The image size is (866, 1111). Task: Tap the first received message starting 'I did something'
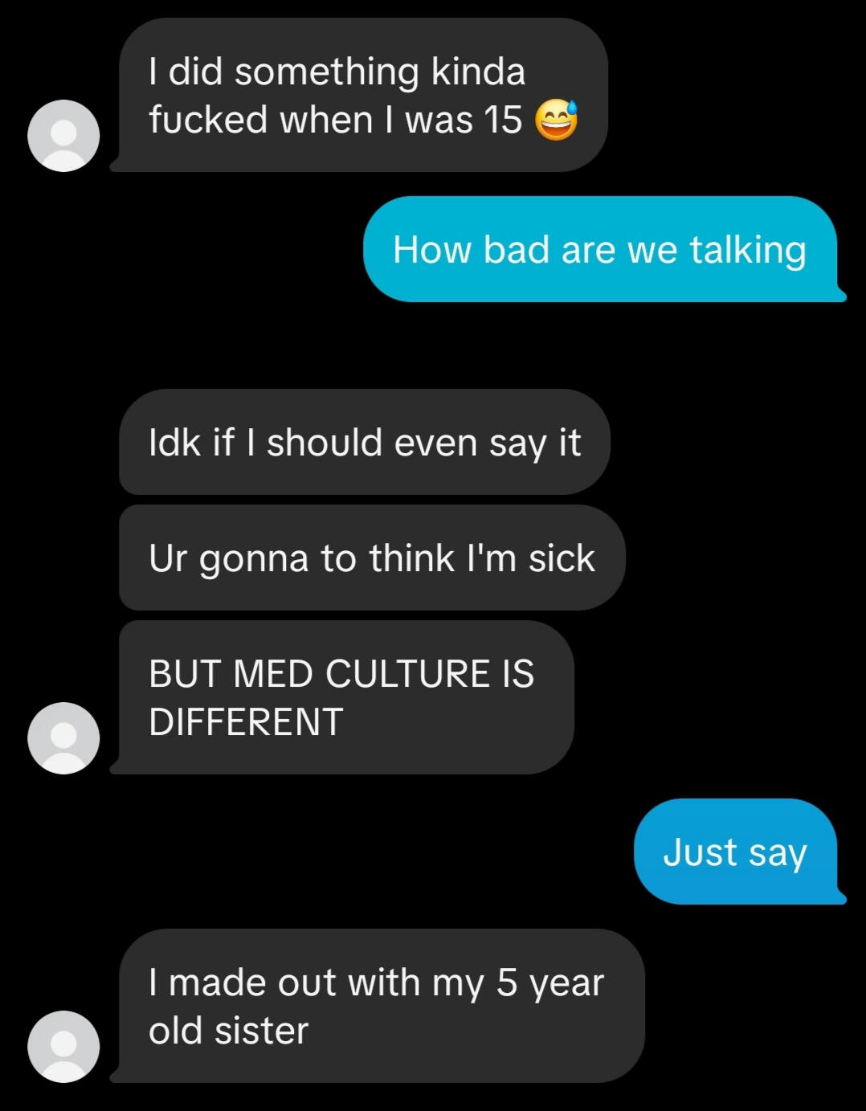[359, 95]
